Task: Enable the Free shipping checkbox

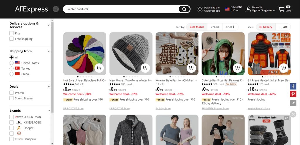Action: 11,39
